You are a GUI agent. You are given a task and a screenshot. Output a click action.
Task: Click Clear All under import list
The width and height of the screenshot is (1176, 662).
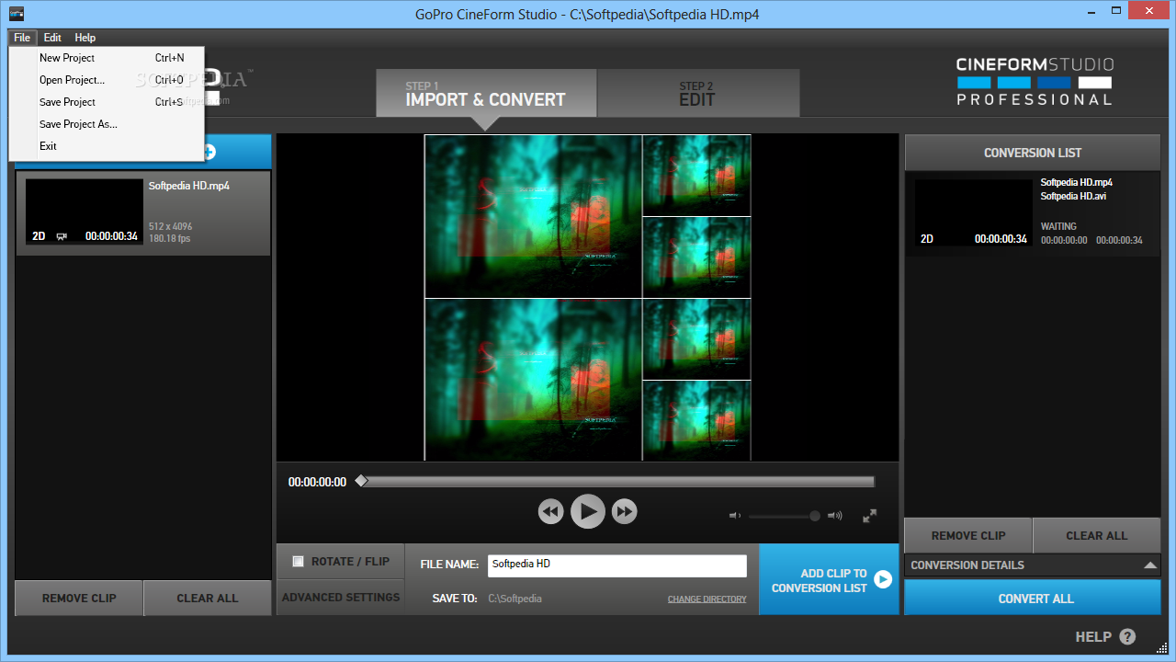[208, 598]
